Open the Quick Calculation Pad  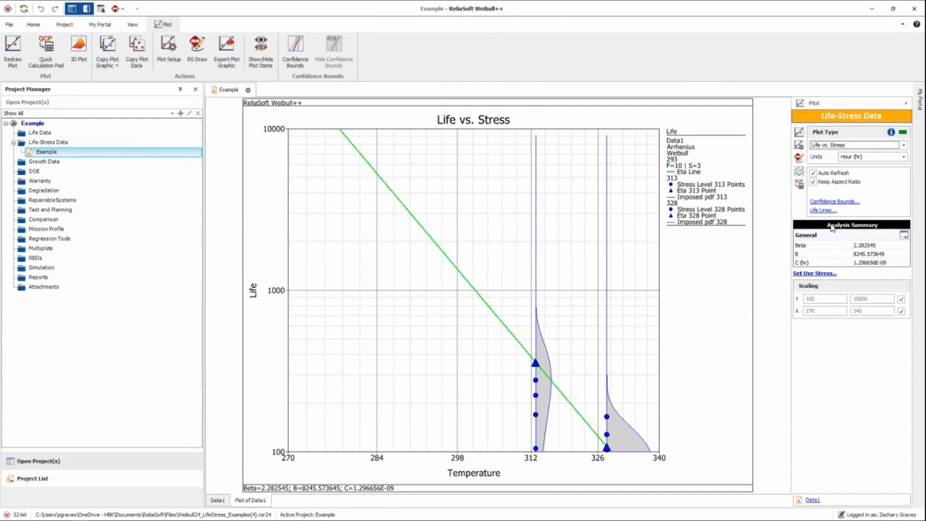point(46,51)
